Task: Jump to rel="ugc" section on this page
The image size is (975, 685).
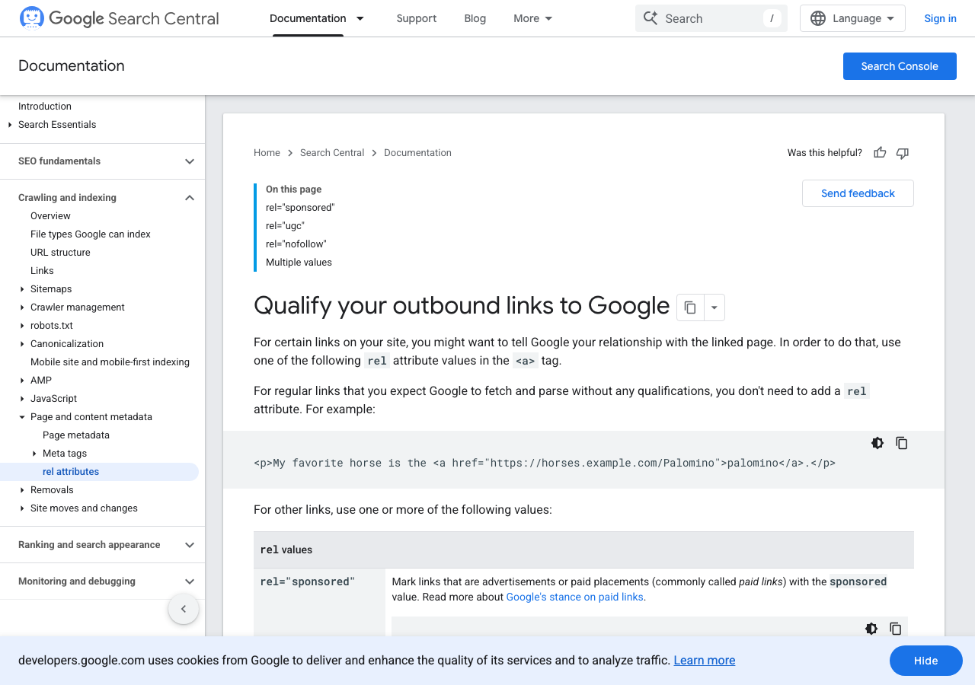Action: 285,226
